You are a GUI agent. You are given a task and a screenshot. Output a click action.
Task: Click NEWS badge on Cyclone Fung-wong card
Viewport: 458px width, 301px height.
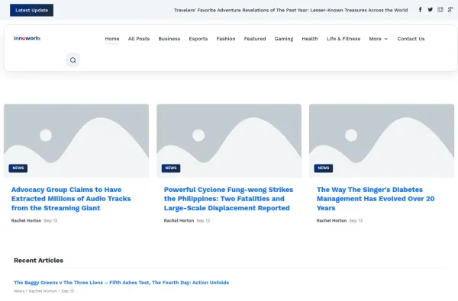171,168
